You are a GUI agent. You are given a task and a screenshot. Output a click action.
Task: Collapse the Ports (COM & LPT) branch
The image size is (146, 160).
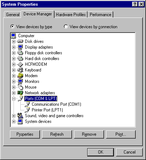pos(14,99)
